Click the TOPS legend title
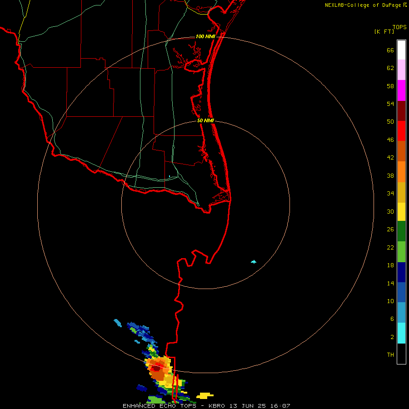 click(x=399, y=27)
